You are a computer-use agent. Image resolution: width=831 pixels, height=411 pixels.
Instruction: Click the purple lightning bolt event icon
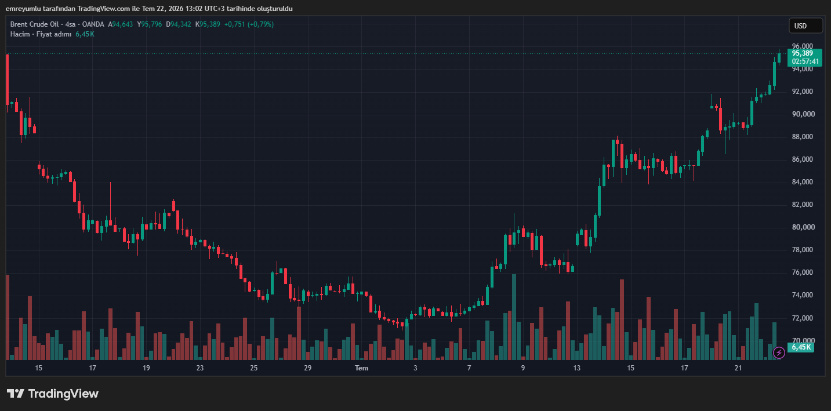pos(779,352)
